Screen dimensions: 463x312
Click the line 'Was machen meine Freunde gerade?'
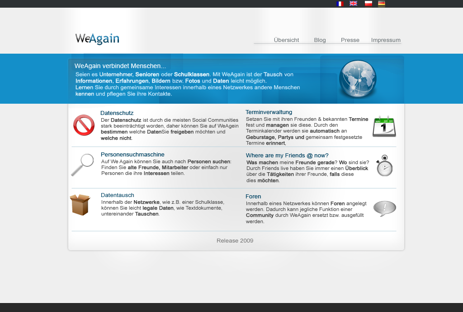click(x=307, y=162)
